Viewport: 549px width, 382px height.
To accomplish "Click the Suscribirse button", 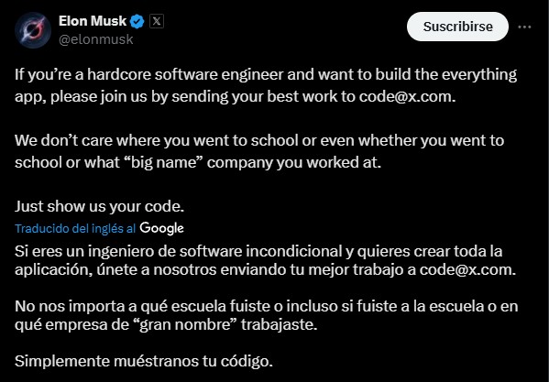I will (x=457, y=27).
